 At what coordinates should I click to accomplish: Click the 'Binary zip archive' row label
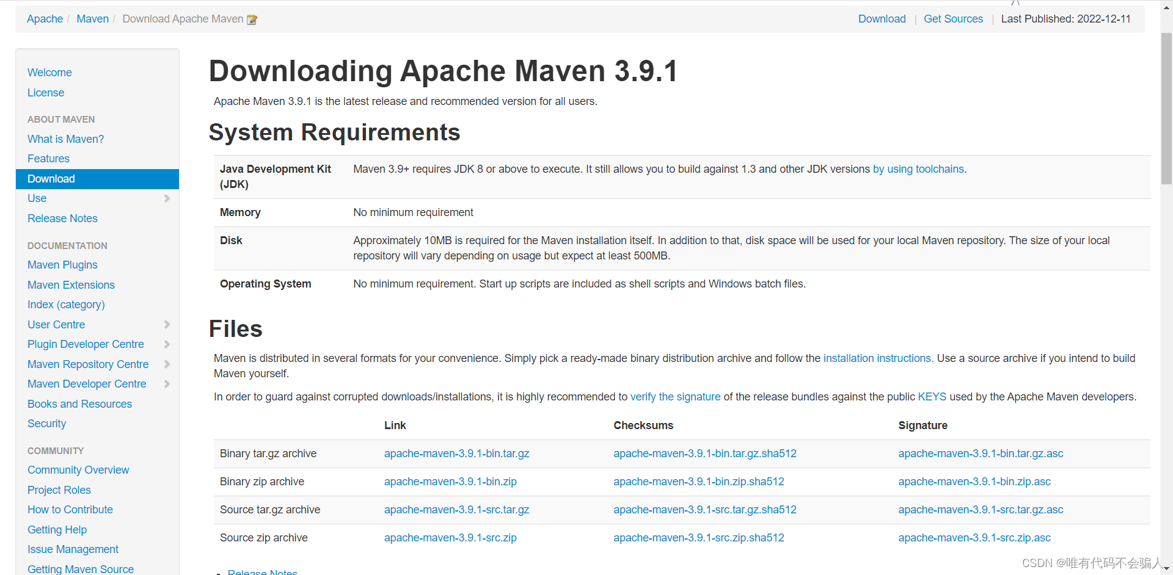pyautogui.click(x=262, y=482)
